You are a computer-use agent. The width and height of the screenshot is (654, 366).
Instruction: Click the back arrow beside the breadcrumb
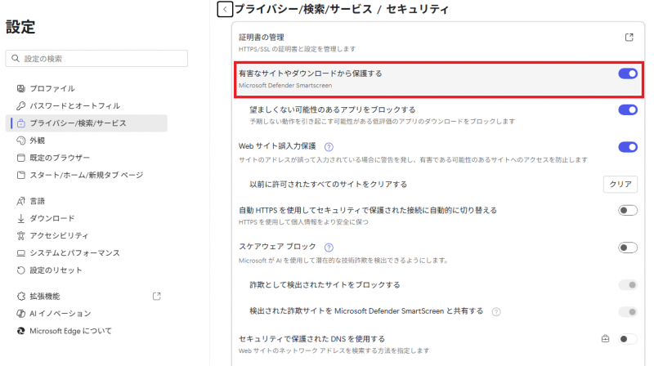click(224, 10)
